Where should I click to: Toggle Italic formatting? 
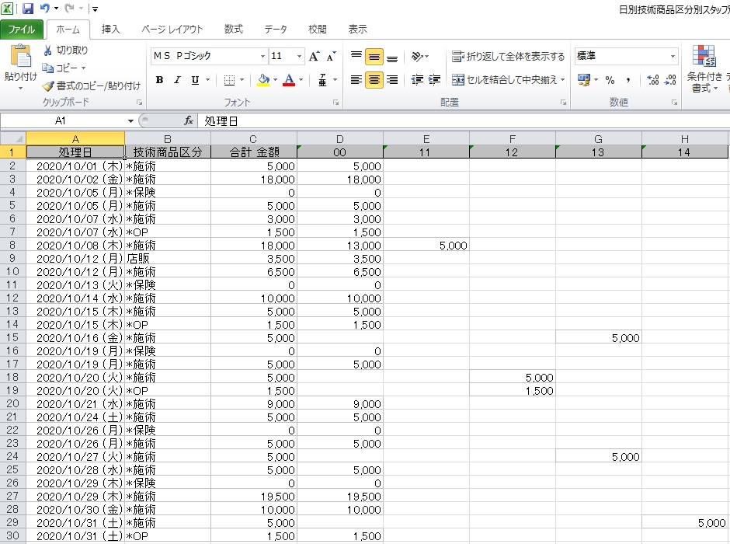[177, 80]
